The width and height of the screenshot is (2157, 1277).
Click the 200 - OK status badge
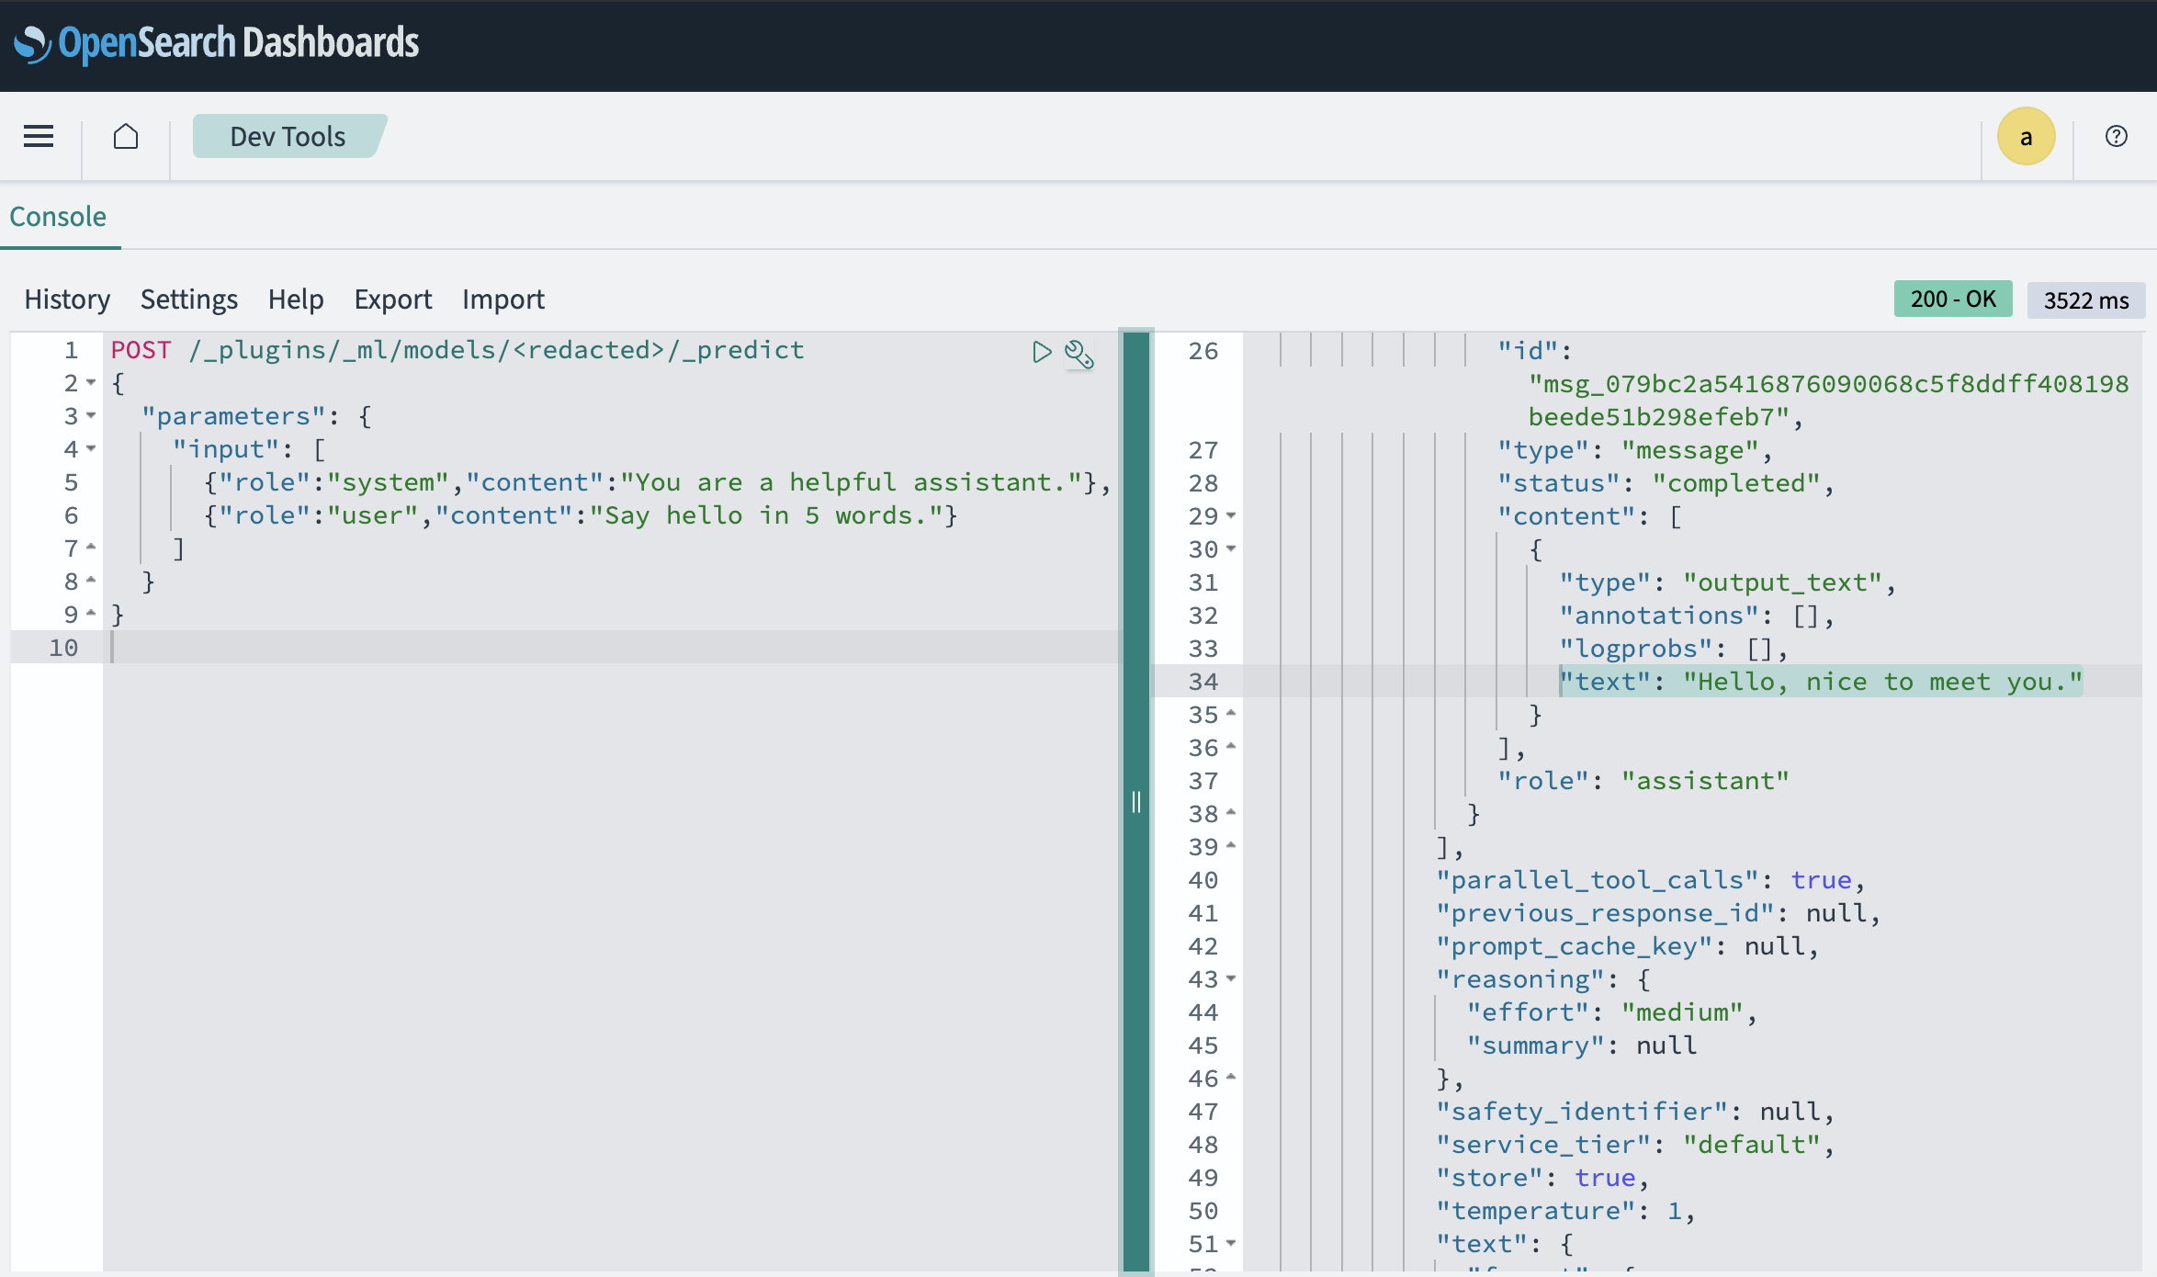(x=1952, y=299)
